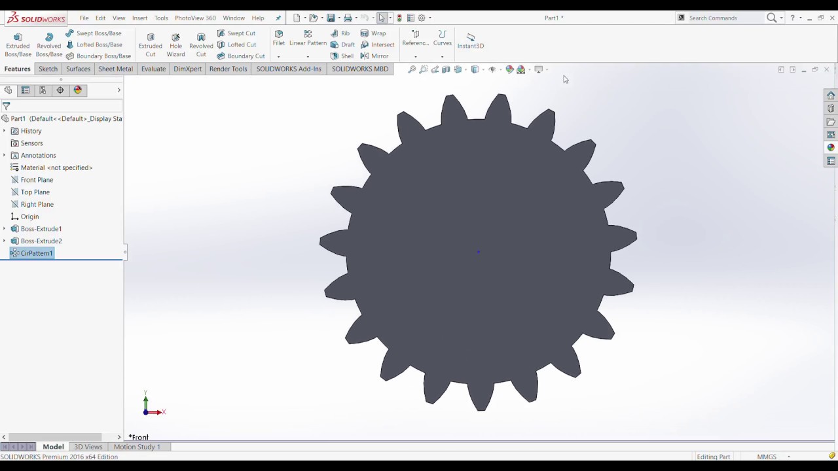Open the Curves dropdown arrow

(443, 56)
